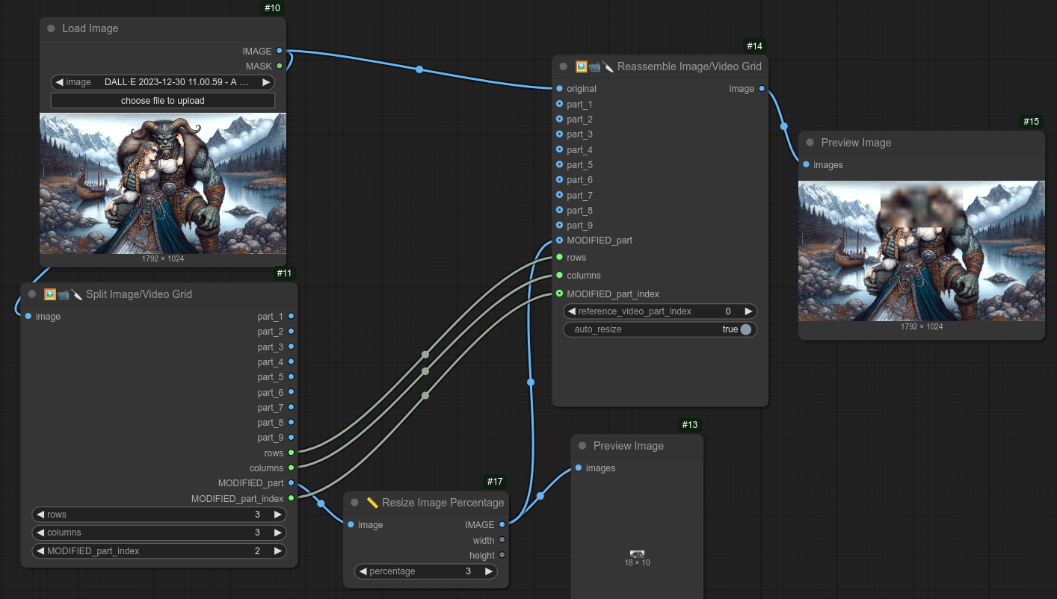Collapse the Resize Image Percentage node
Screen dimensions: 1057x599
[x=354, y=503]
